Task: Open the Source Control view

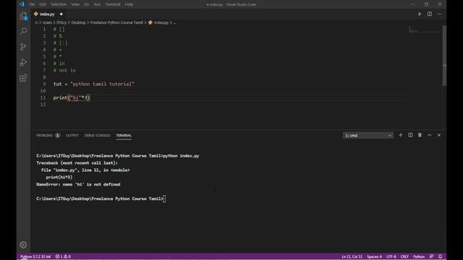Action: (x=23, y=46)
